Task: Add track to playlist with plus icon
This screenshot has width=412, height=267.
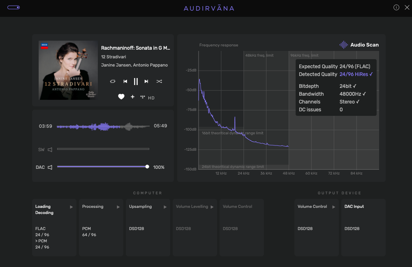Action: click(x=132, y=97)
